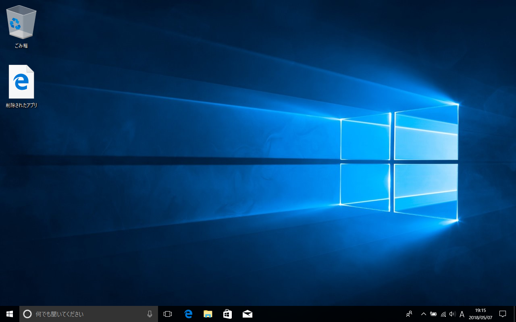Open Microsoft Store from the taskbar
This screenshot has height=322, width=516.
(227, 314)
